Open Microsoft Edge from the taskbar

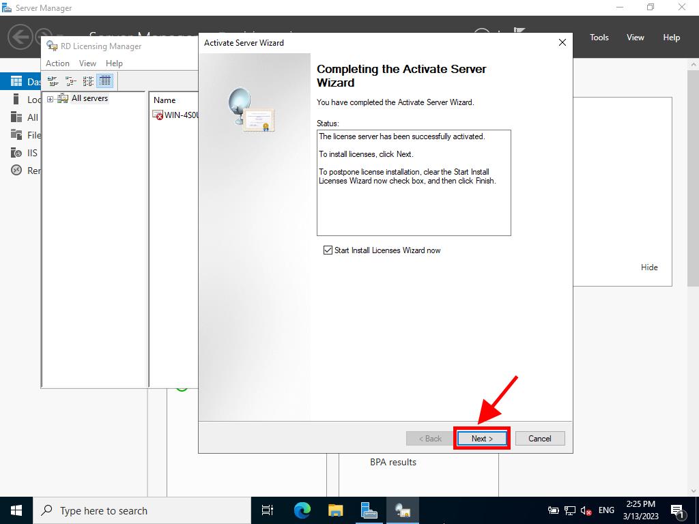tap(302, 510)
